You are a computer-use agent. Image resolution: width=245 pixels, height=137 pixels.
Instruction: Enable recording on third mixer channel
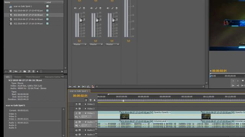click(116, 8)
